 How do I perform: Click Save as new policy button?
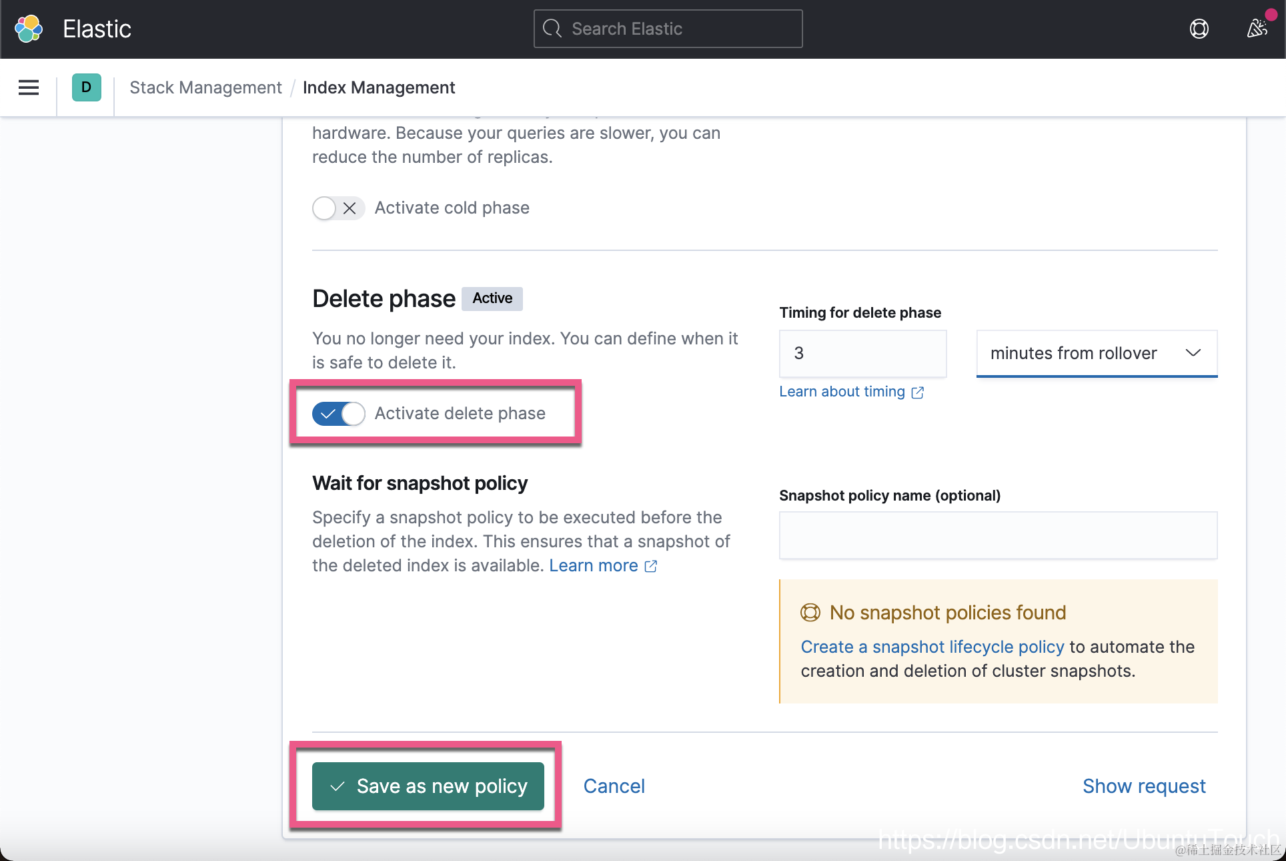428,786
